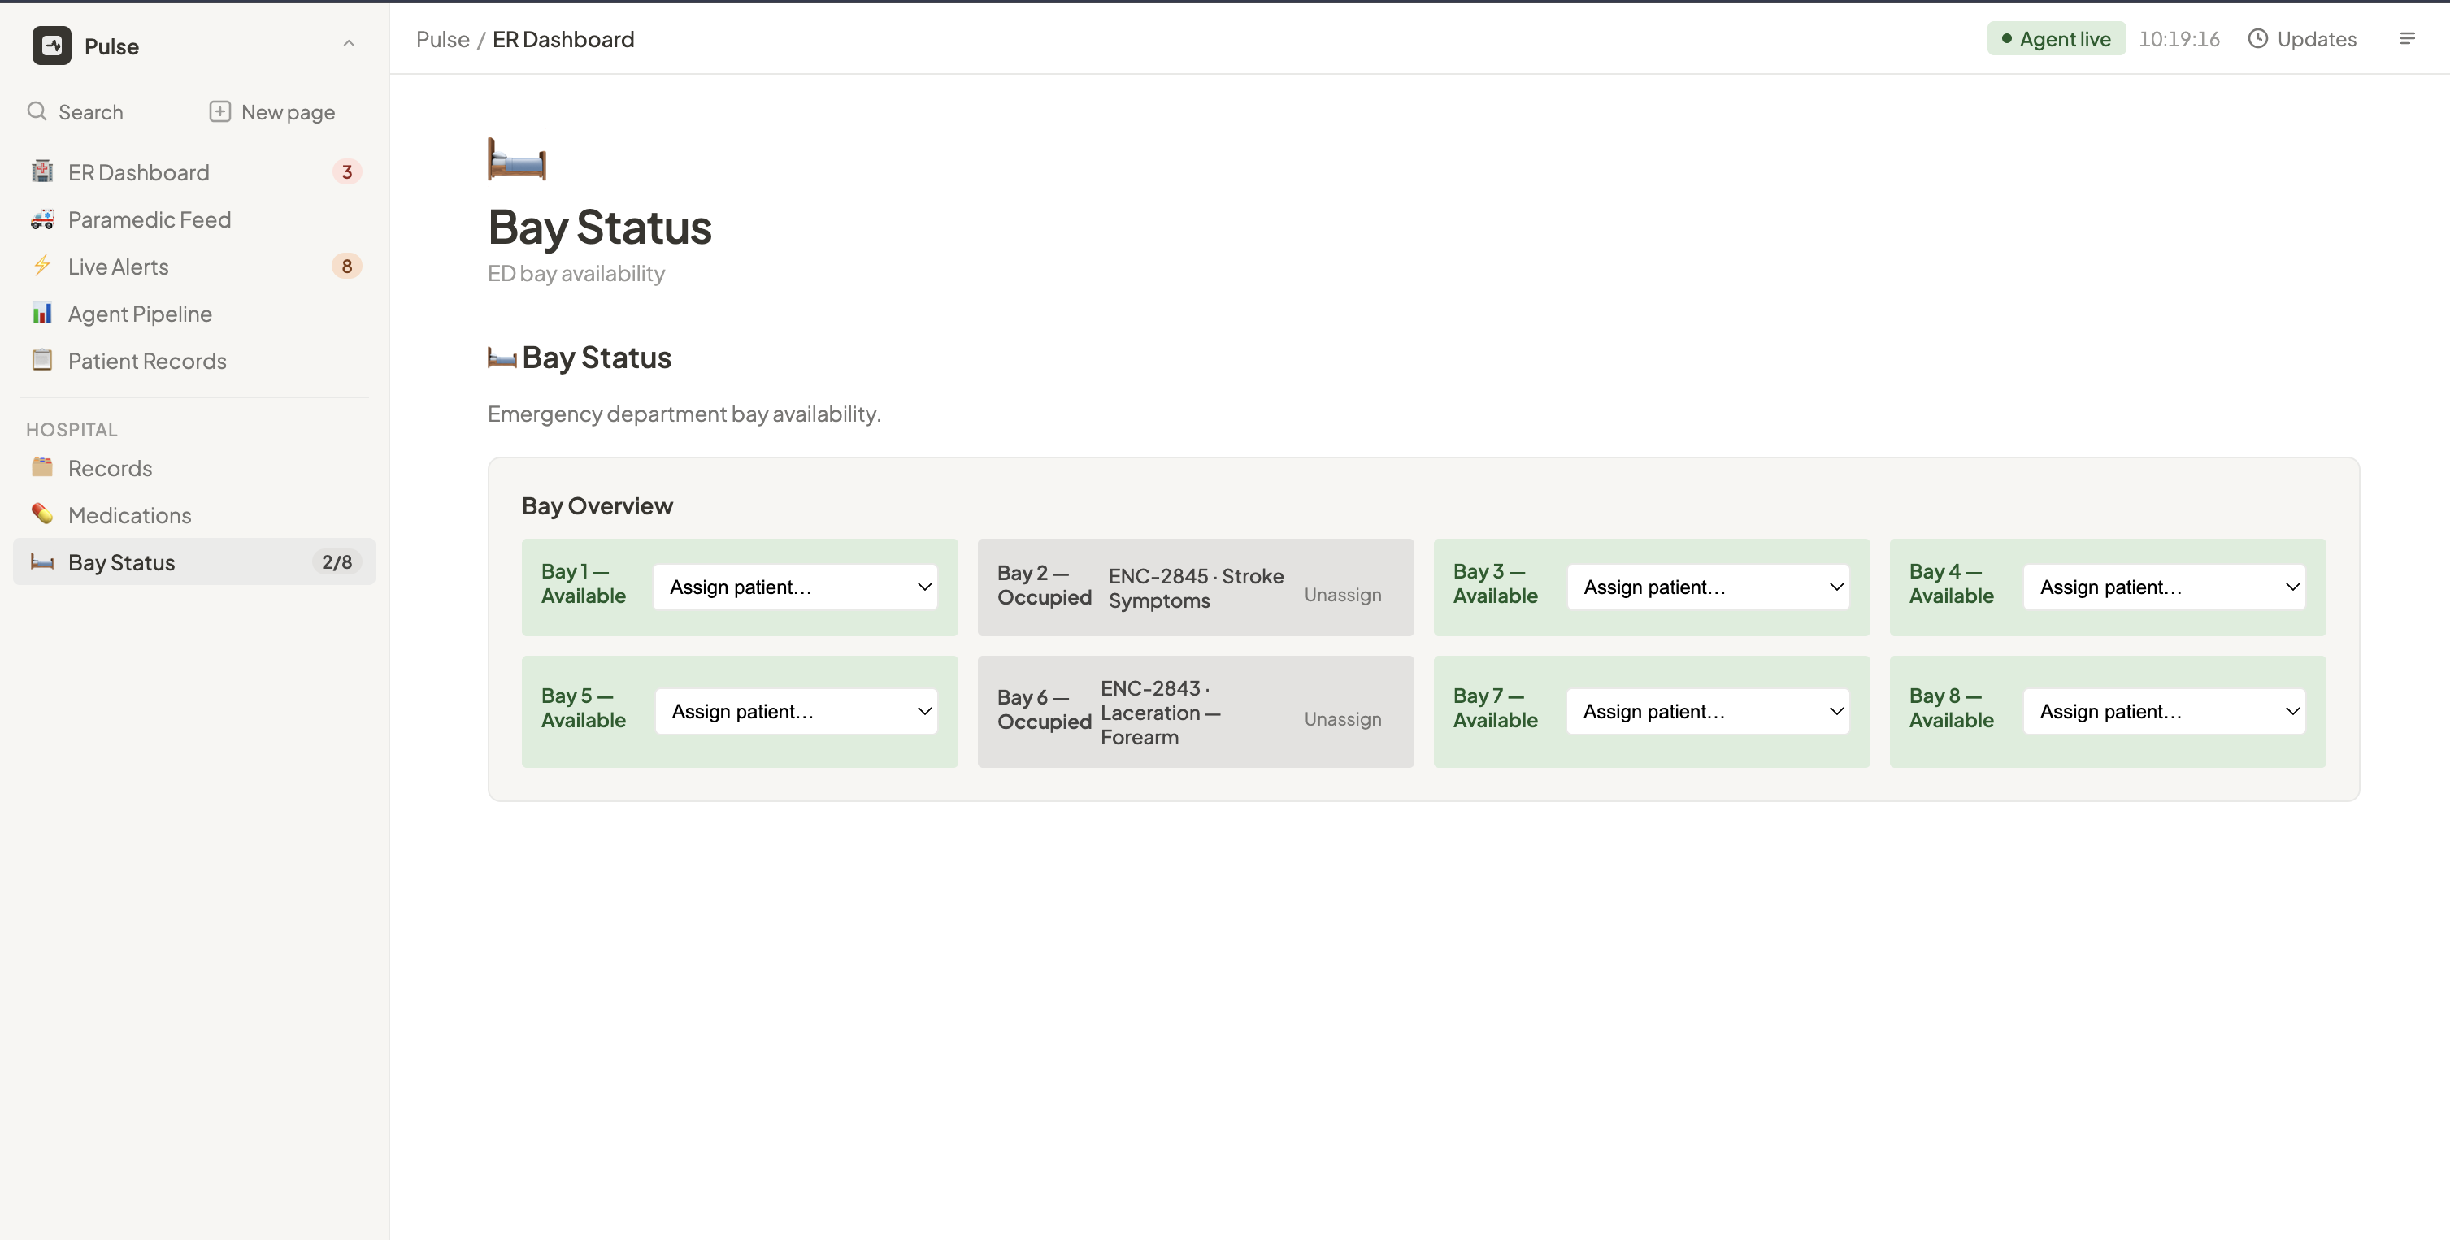
Task: Unassign patient from Bay 6
Action: coord(1342,719)
